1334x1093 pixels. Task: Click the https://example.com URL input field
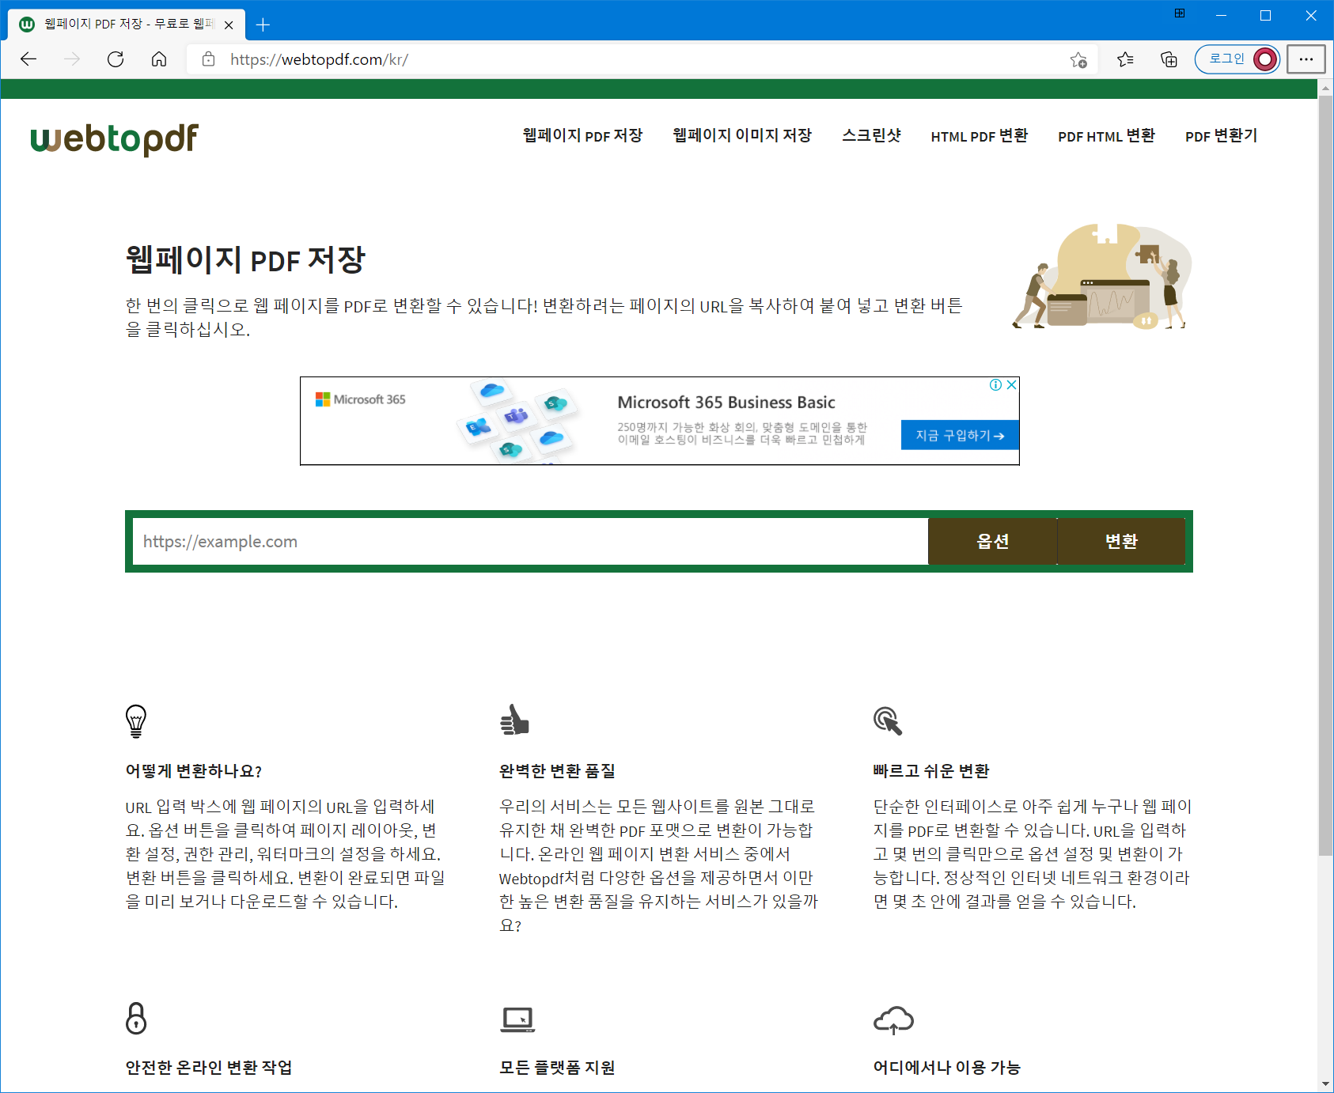530,542
